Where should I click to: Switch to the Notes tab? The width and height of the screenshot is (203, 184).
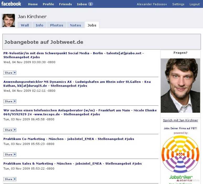coord(76,25)
